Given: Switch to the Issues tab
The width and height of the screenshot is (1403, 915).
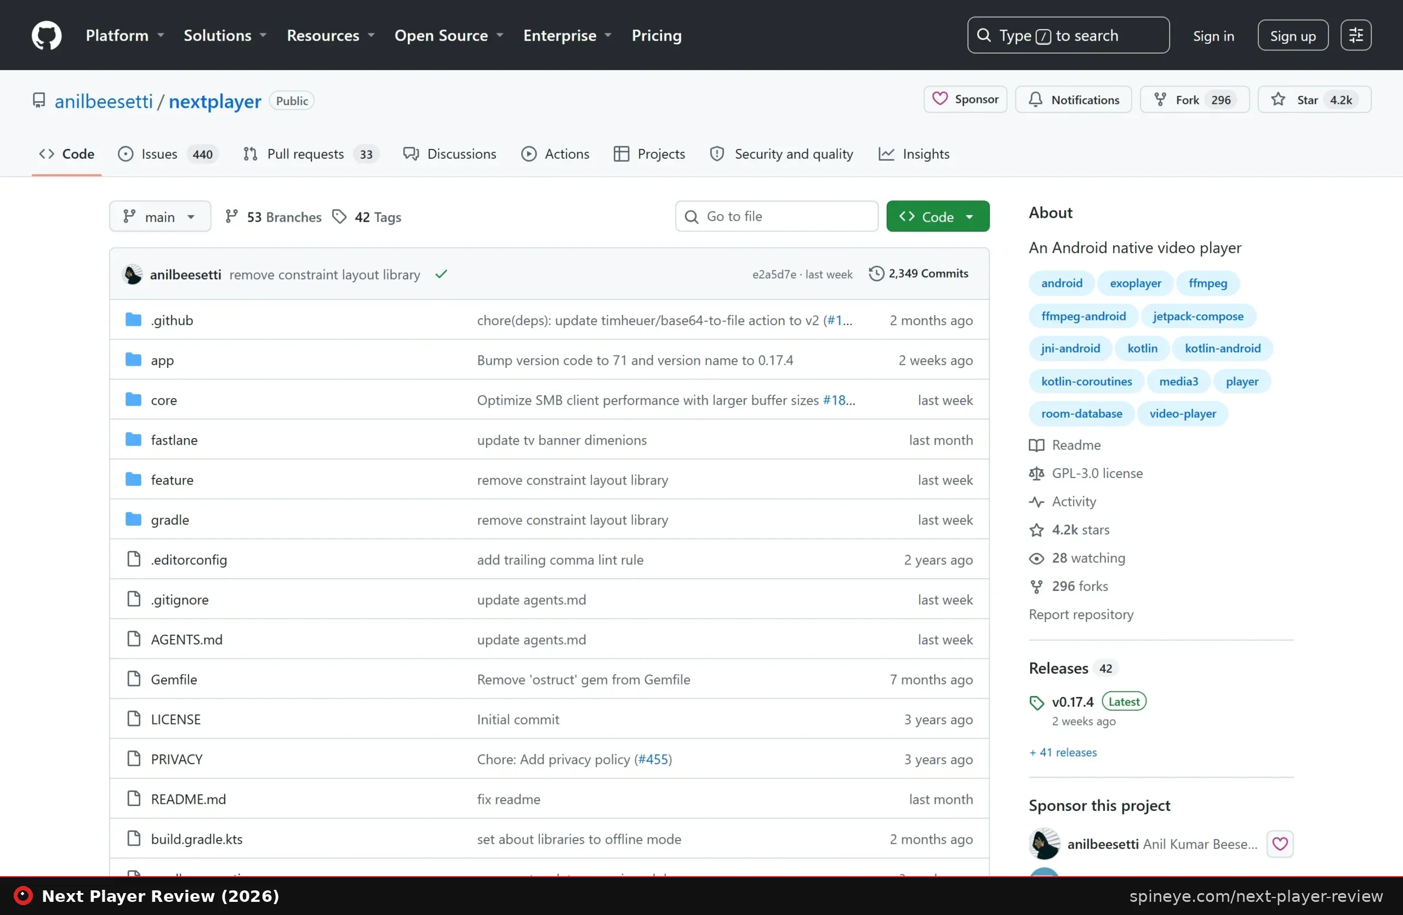Looking at the screenshot, I should 168,154.
